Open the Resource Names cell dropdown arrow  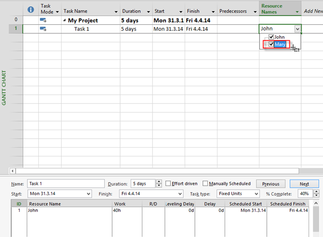[x=297, y=29]
